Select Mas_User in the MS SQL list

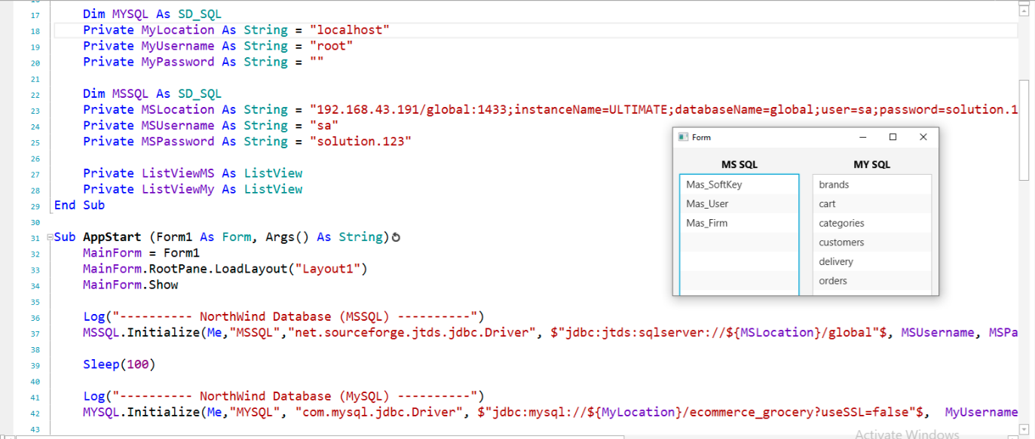coord(740,204)
